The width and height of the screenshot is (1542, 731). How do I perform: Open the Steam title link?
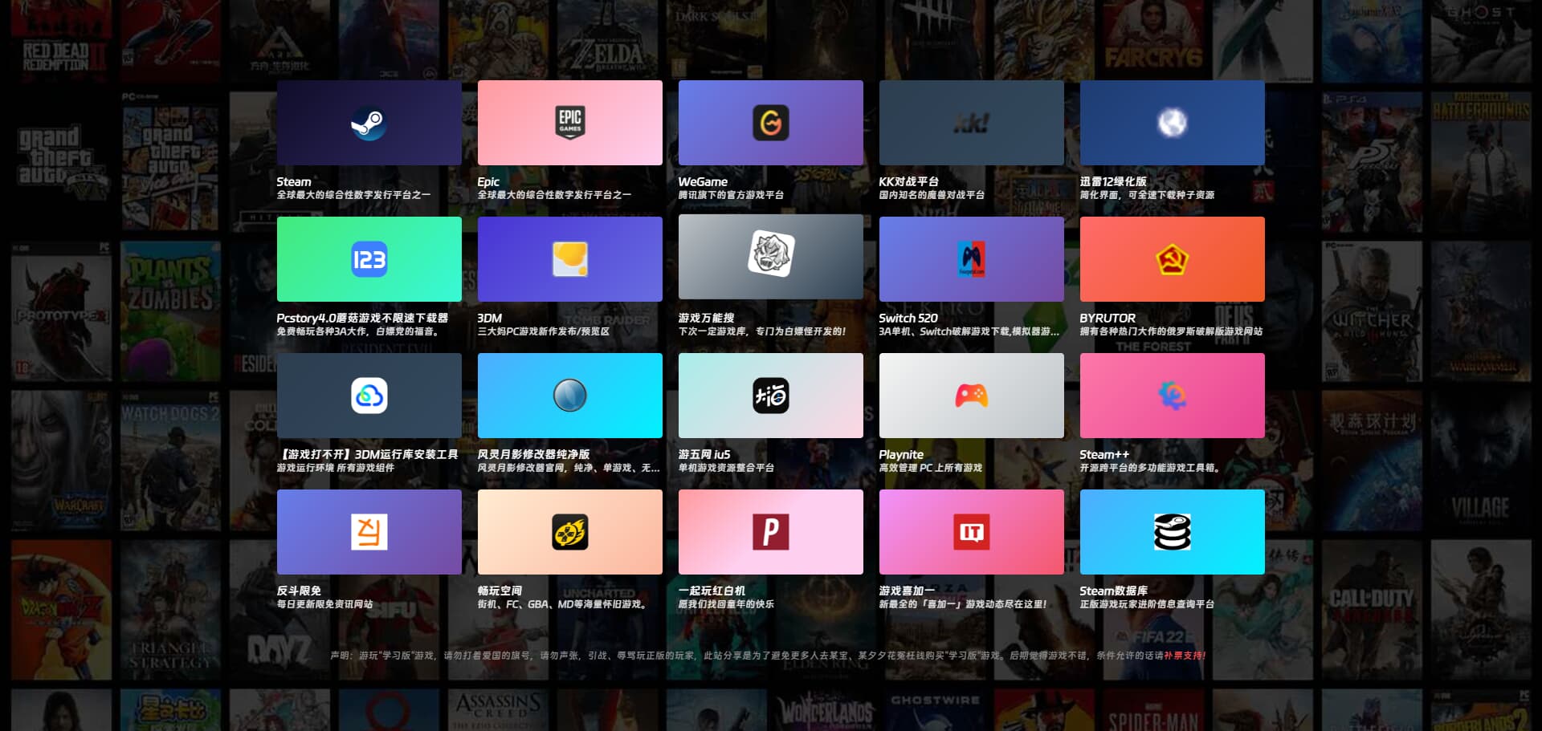point(294,182)
